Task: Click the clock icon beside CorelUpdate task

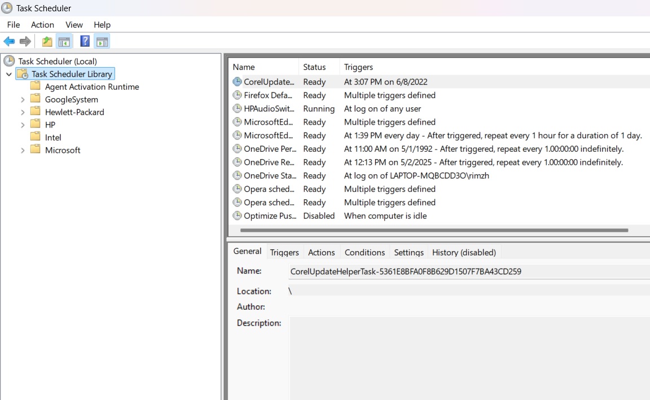Action: (236, 82)
